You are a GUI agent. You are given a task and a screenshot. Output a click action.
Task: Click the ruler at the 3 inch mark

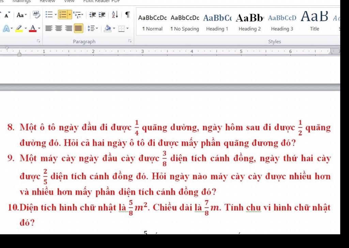[143, 51]
